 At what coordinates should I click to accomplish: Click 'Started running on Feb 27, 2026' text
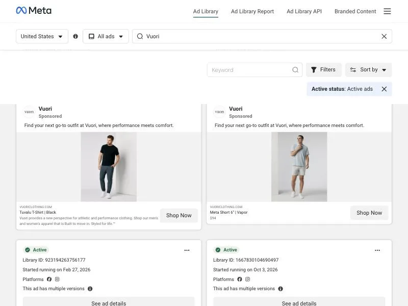click(57, 270)
